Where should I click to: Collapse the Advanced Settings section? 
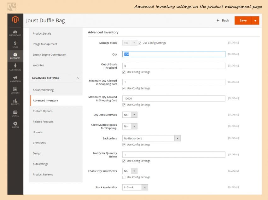78,78
